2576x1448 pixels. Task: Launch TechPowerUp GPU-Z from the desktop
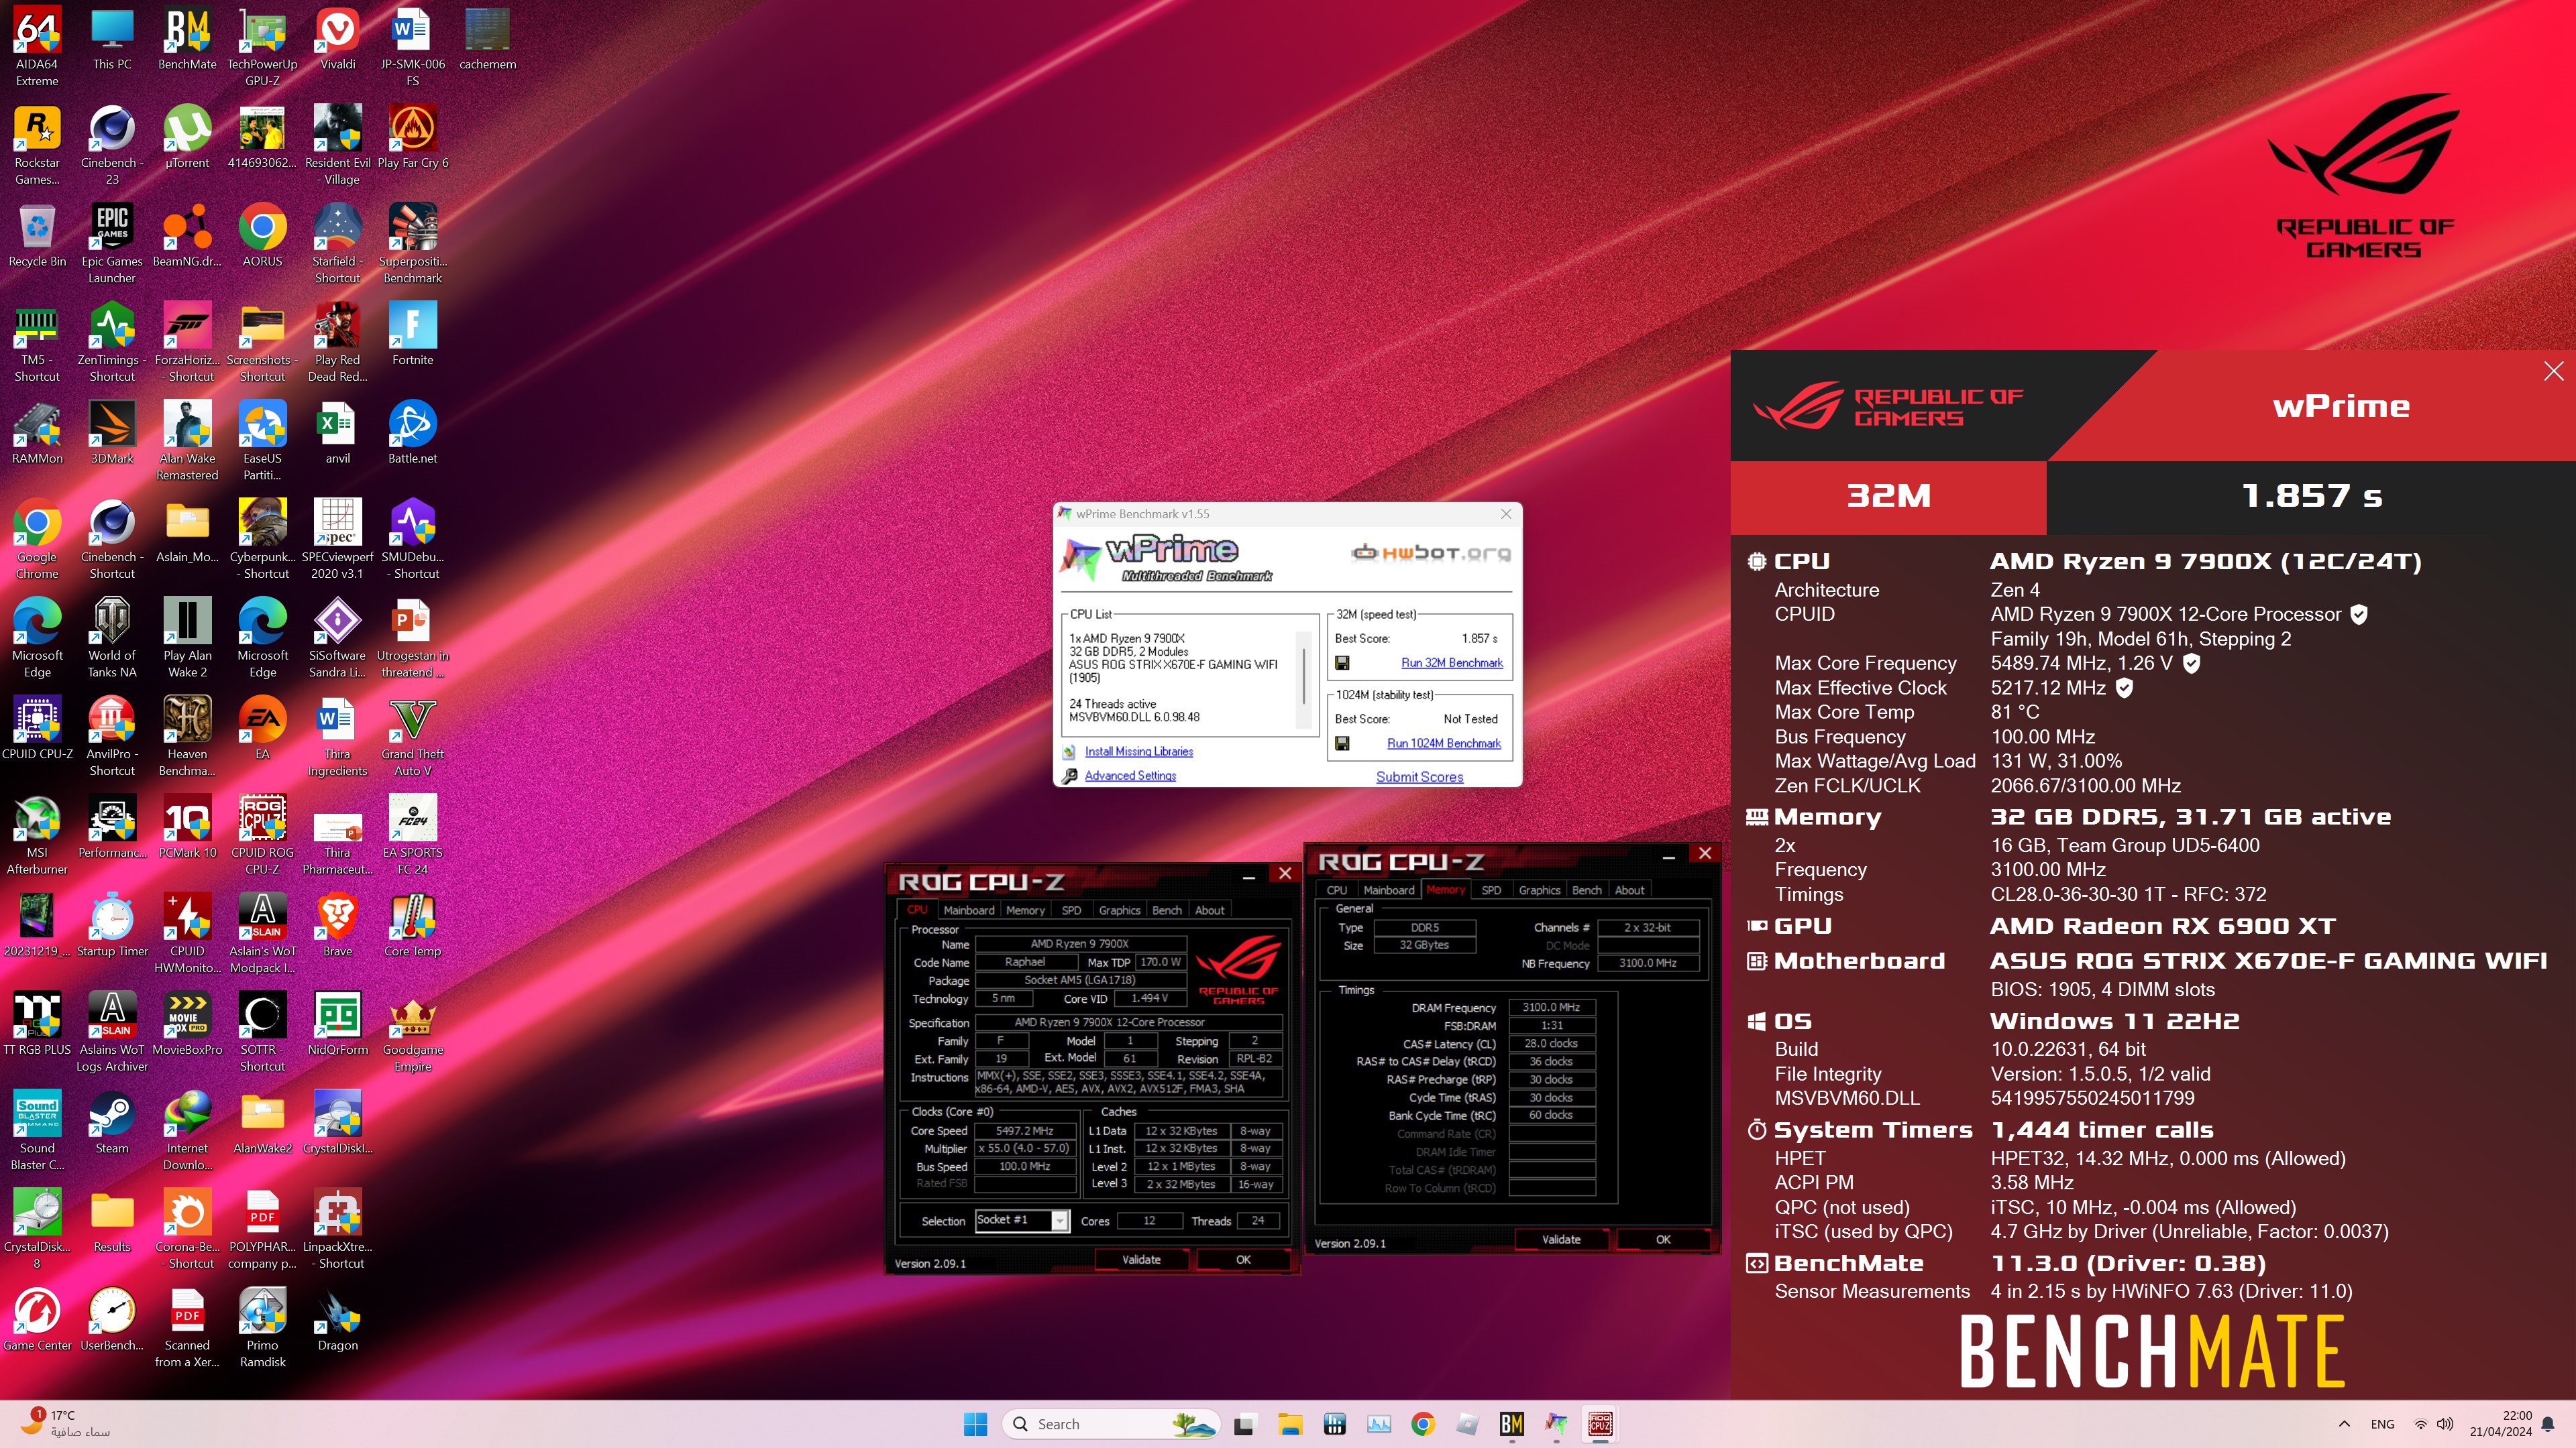coord(262,46)
